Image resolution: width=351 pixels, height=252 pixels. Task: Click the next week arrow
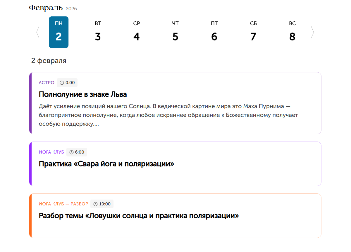click(312, 32)
